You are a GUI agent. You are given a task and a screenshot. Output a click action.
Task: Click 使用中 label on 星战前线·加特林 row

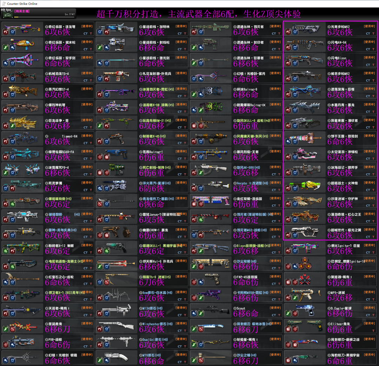pos(181,26)
